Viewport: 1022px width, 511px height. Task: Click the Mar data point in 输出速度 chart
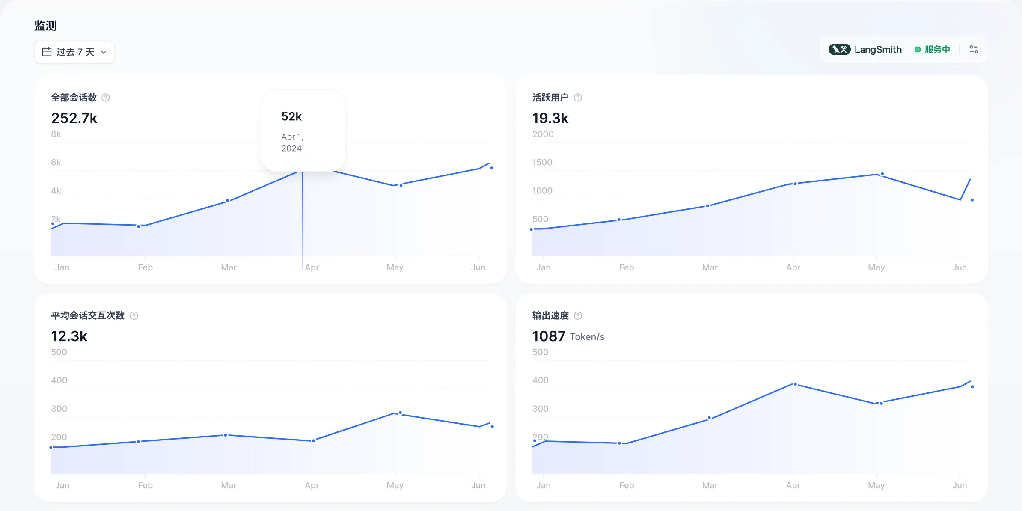tap(710, 418)
